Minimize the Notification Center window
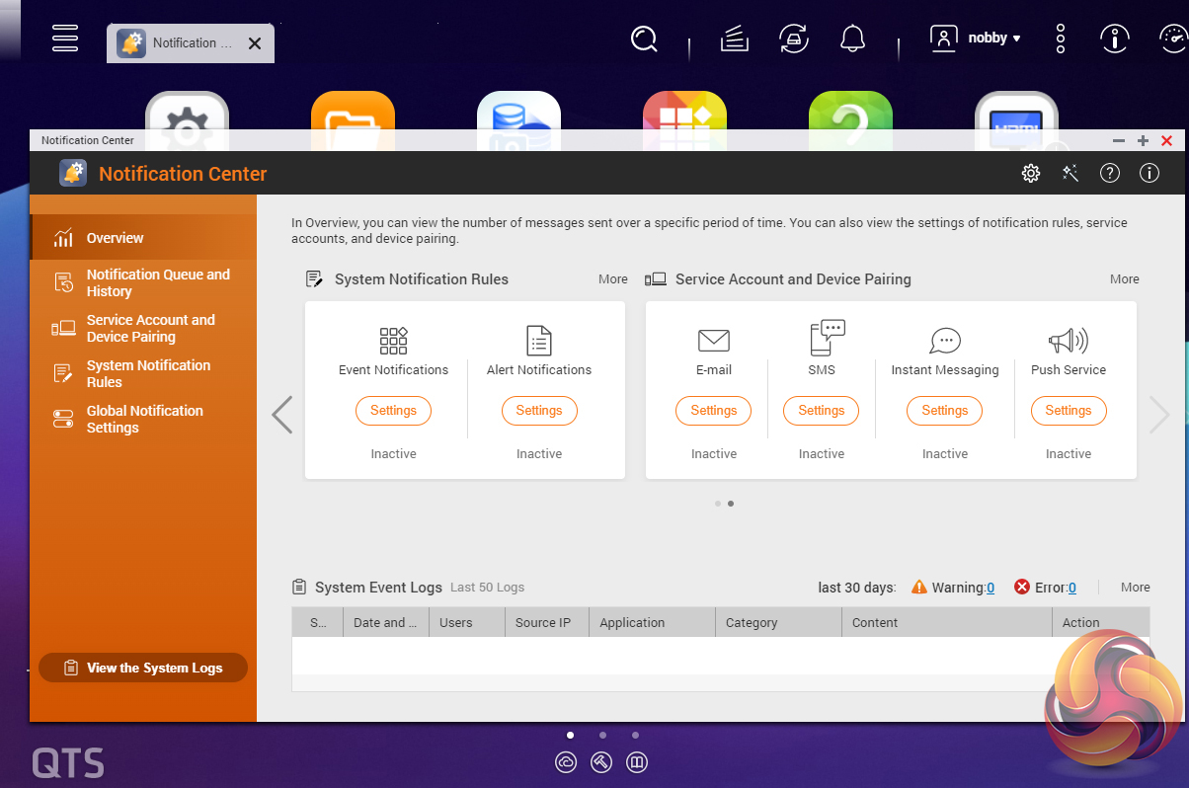The height and width of the screenshot is (788, 1189). click(x=1119, y=141)
